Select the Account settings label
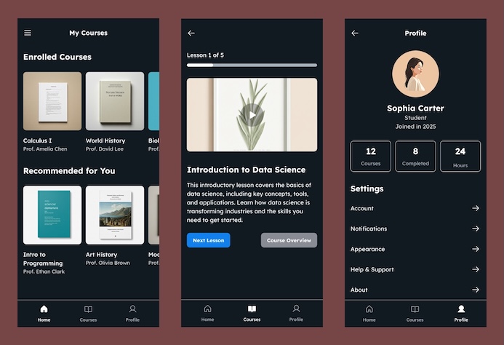Image resolution: width=504 pixels, height=345 pixels. pyautogui.click(x=362, y=208)
